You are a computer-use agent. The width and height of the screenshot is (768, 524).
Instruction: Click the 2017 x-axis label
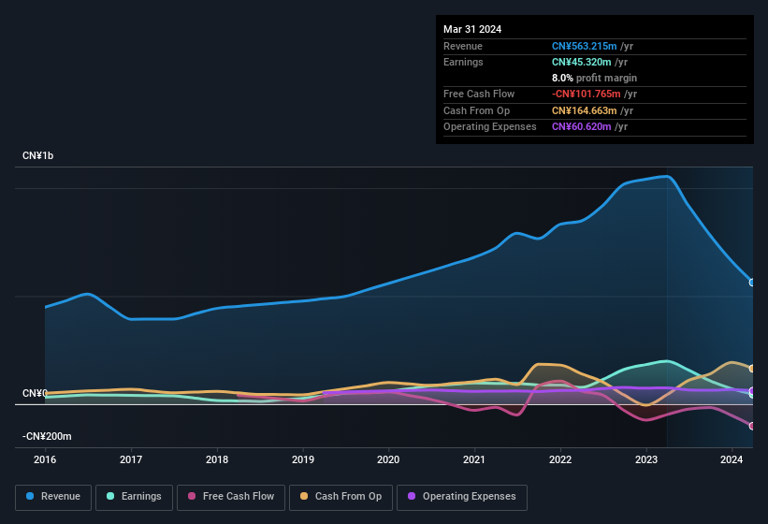[131, 459]
